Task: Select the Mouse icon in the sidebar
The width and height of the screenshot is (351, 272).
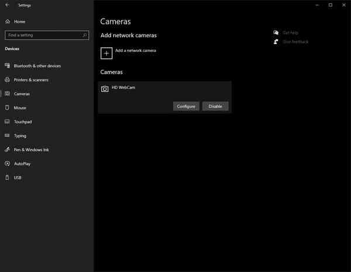Action: point(7,107)
